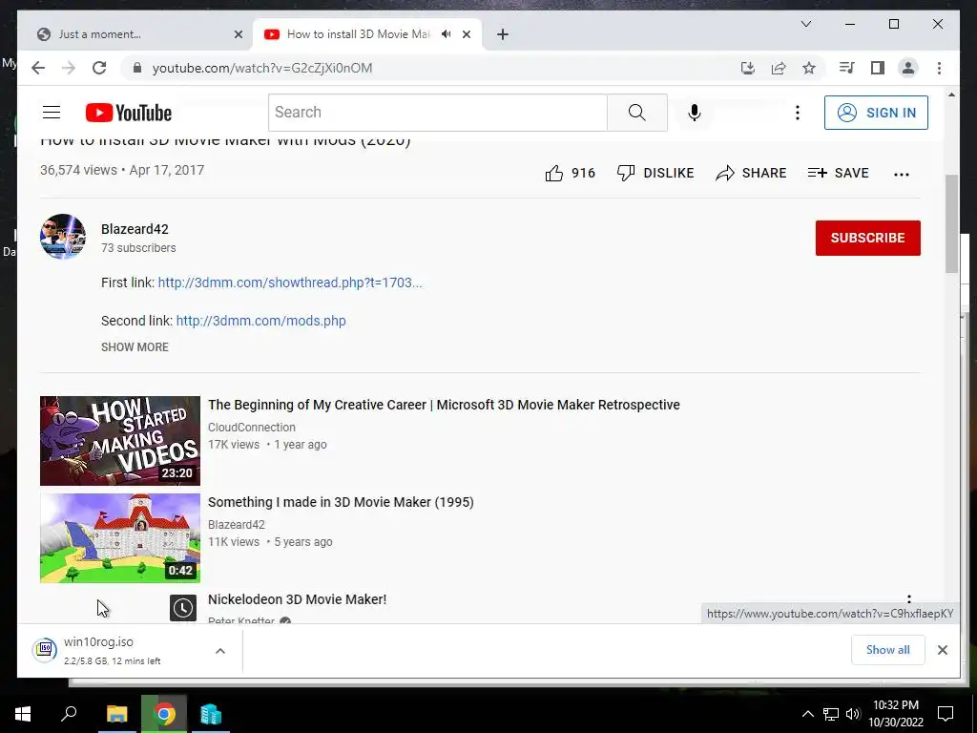
Task: Open second link 3dmm.com/mods.php
Action: pyautogui.click(x=260, y=321)
